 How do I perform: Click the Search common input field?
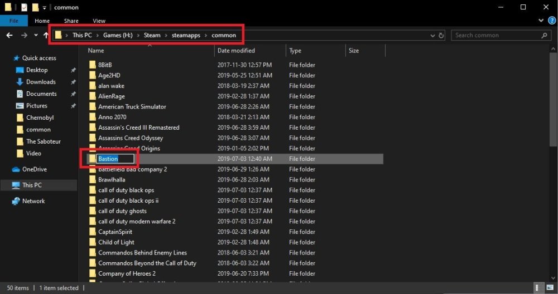[497, 35]
